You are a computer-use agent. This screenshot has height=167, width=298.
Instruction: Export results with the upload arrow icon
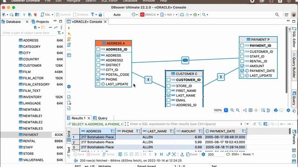[x=182, y=154]
